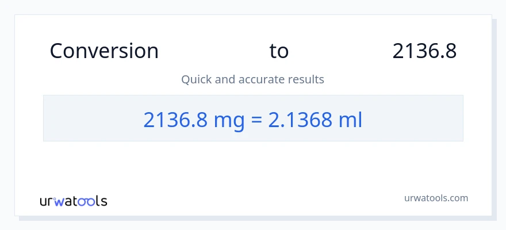Click the word 'and' in the subtitle
Image resolution: width=506 pixels, height=230 pixels.
coord(224,79)
